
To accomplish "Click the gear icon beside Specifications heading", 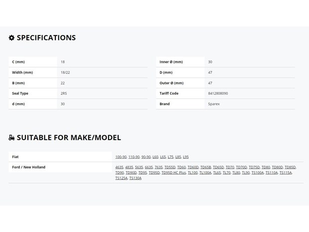I will 11,38.
